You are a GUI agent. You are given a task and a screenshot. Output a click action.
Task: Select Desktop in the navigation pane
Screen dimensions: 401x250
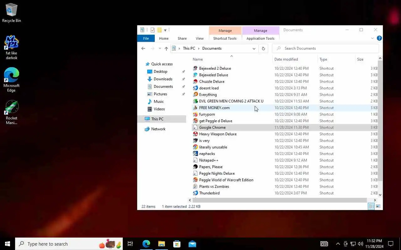[160, 72]
